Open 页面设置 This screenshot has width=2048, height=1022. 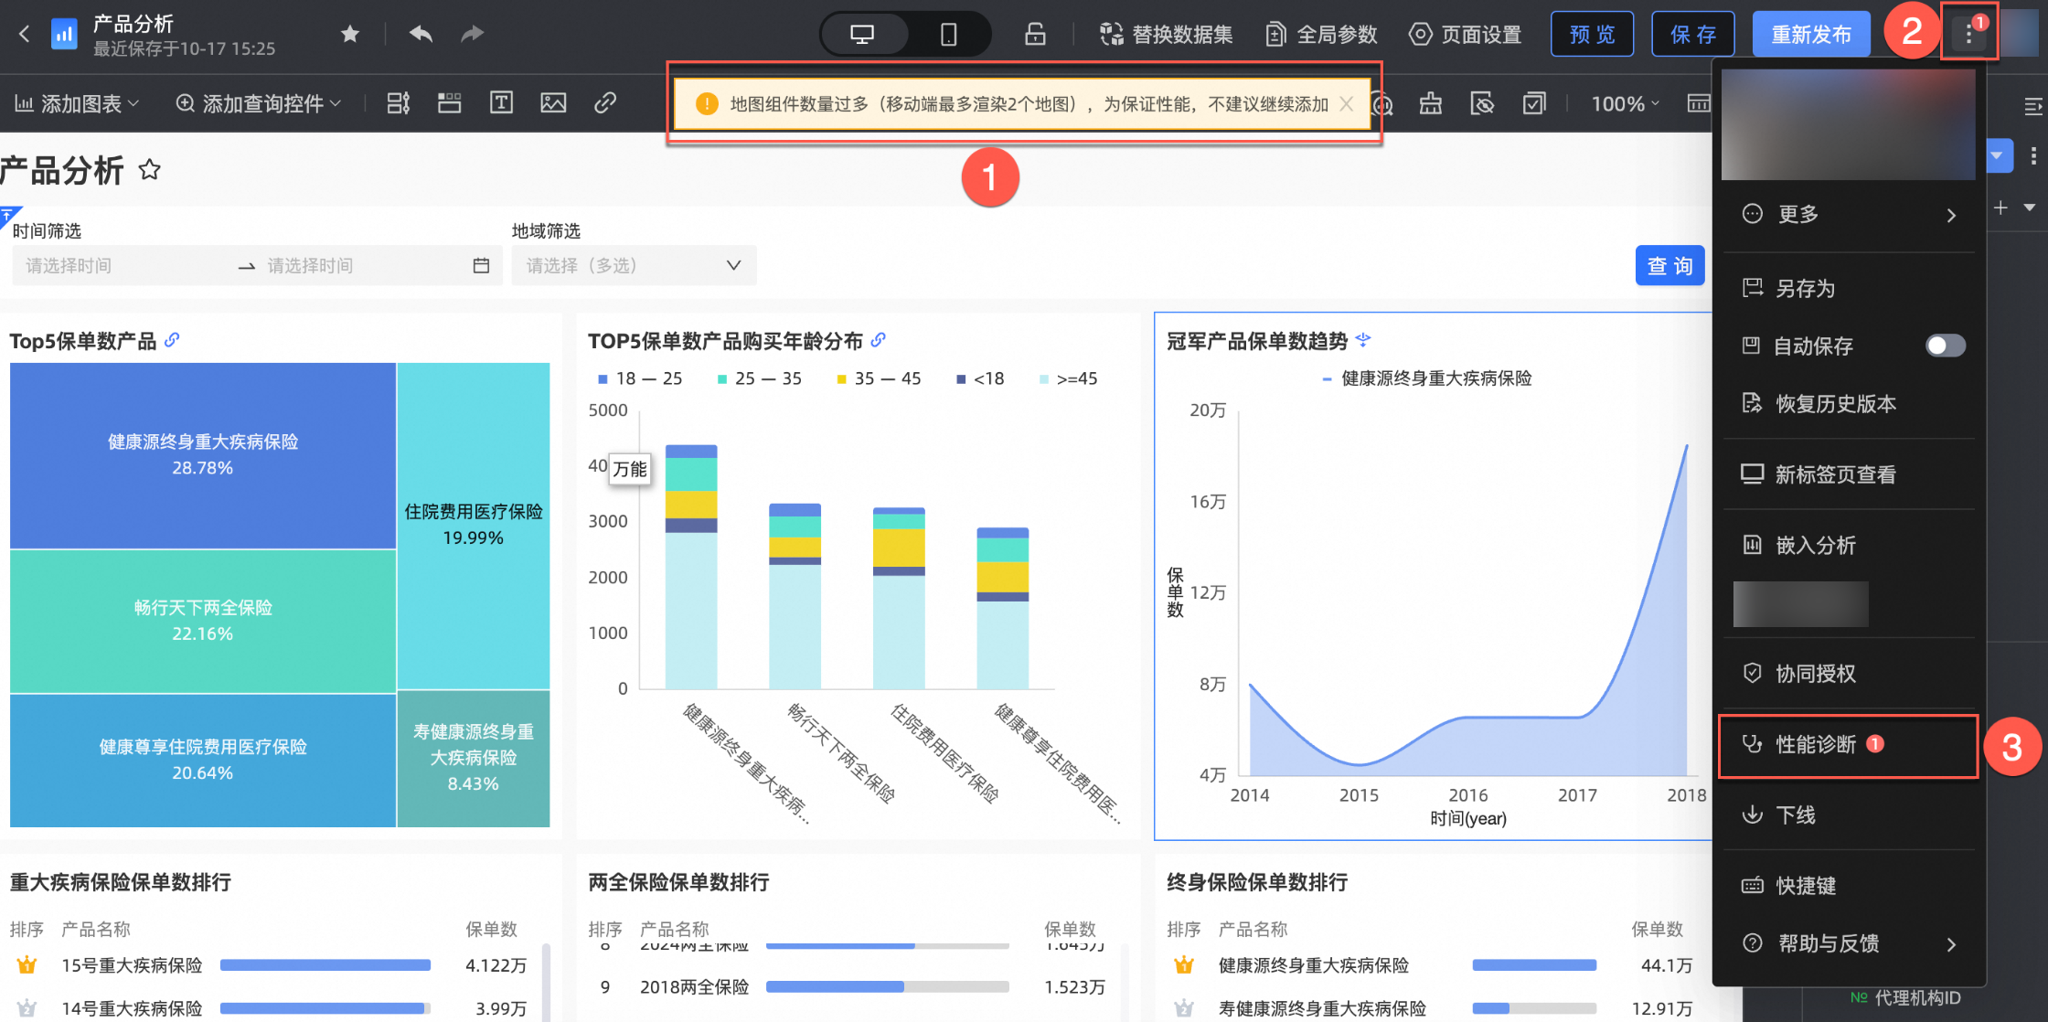click(1465, 35)
